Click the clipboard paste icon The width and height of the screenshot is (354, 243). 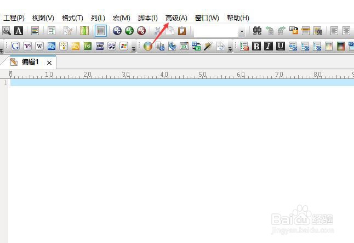[x=182, y=31]
